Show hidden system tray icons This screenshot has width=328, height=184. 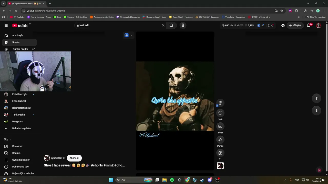285,180
